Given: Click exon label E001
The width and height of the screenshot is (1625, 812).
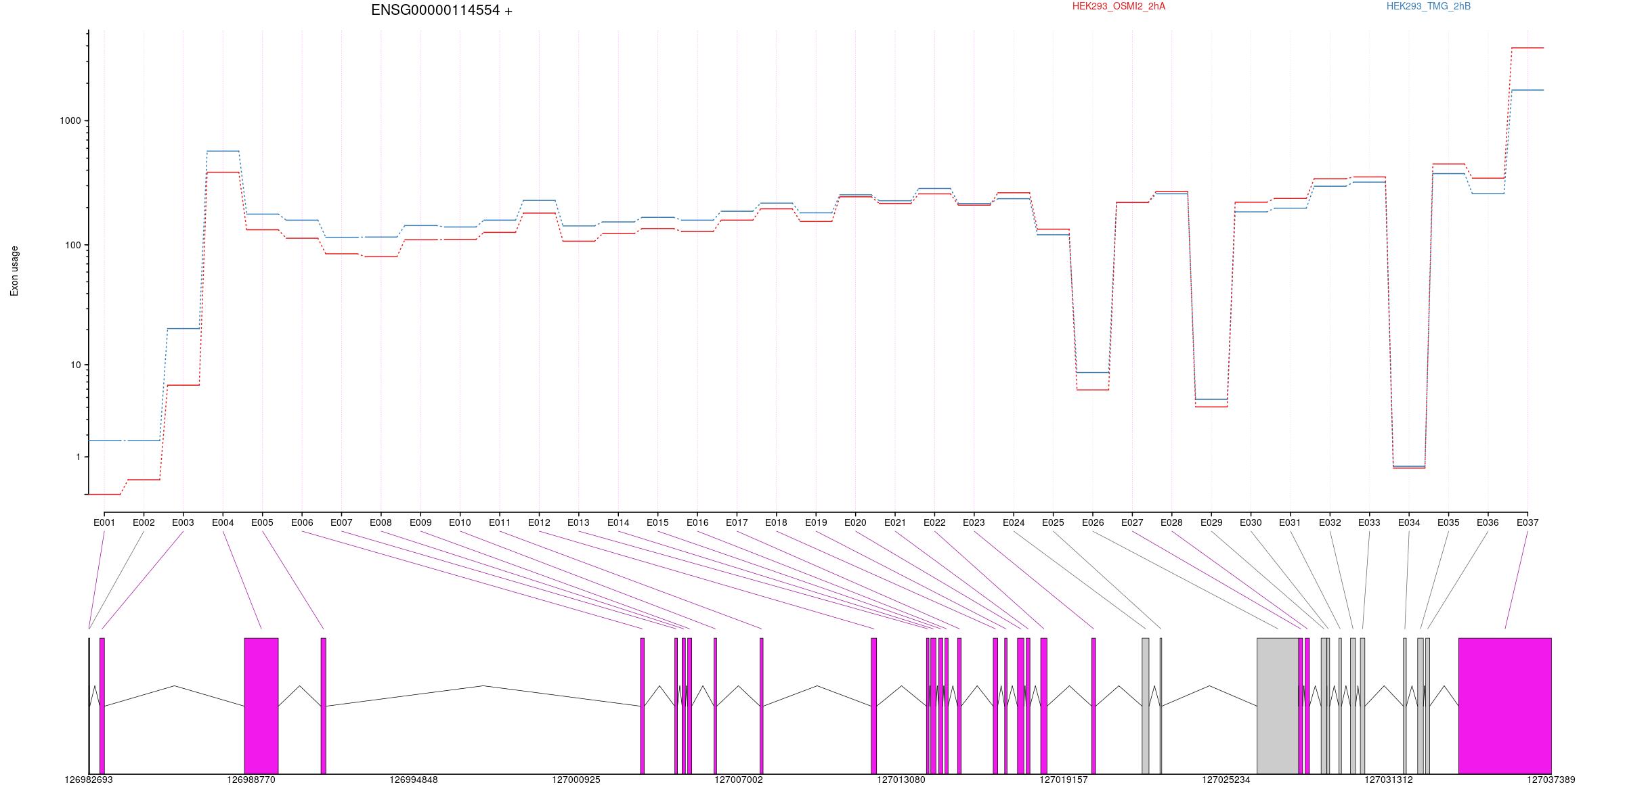Looking at the screenshot, I should pos(104,522).
